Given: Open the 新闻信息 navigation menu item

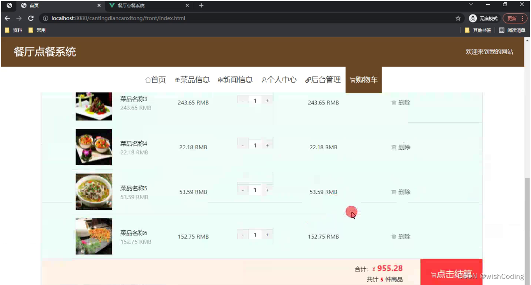Looking at the screenshot, I should point(236,80).
